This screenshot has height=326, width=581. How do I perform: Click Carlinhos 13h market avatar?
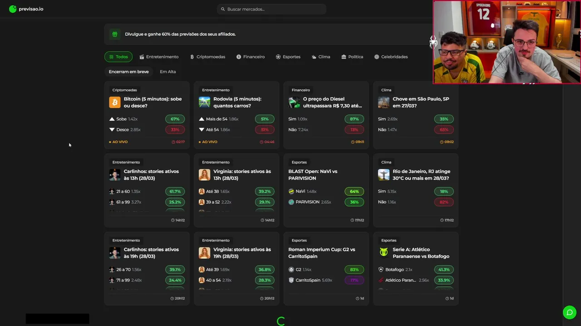(x=115, y=175)
